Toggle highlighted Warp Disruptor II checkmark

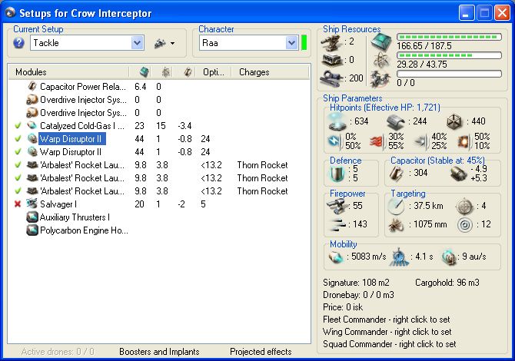[x=18, y=138]
